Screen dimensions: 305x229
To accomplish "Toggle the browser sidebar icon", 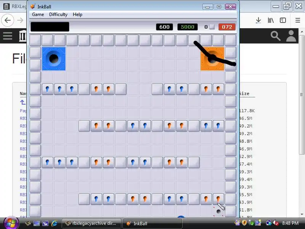I will 283,20.
